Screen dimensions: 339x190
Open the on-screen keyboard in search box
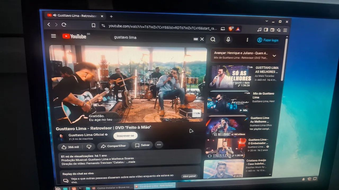click(x=196, y=39)
